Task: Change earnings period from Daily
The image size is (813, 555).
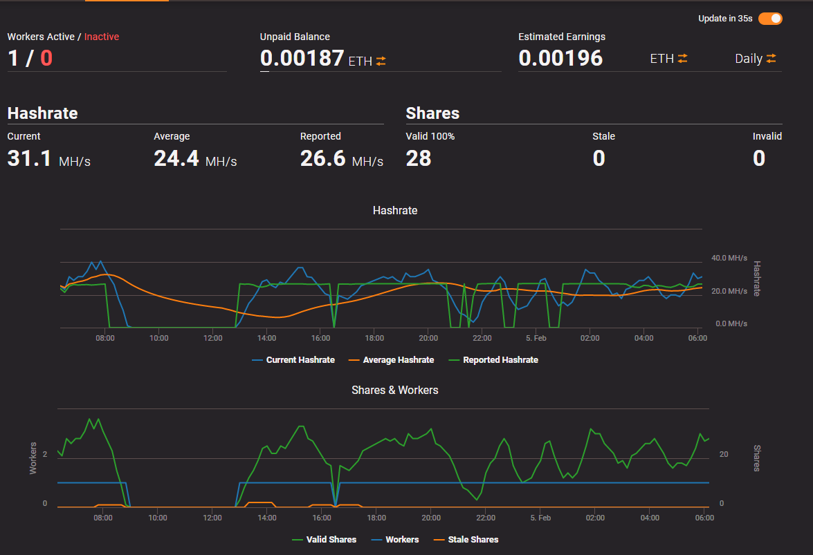Action: (749, 59)
